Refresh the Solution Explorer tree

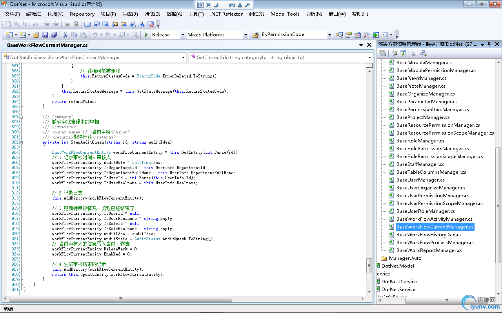pos(403,53)
